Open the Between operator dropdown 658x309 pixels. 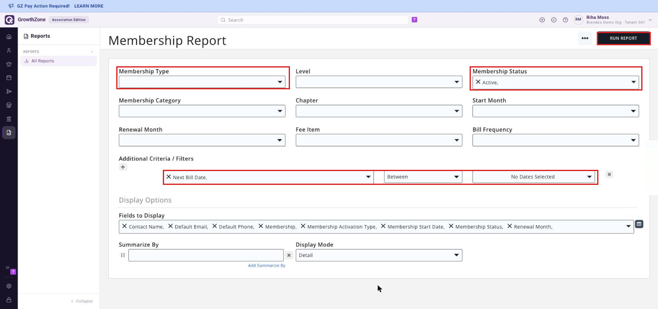(423, 177)
